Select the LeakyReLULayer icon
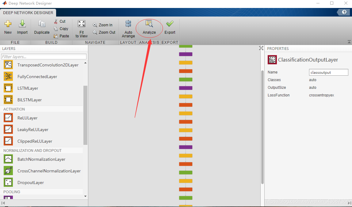Viewport: 352px width, 207px height. point(8,130)
